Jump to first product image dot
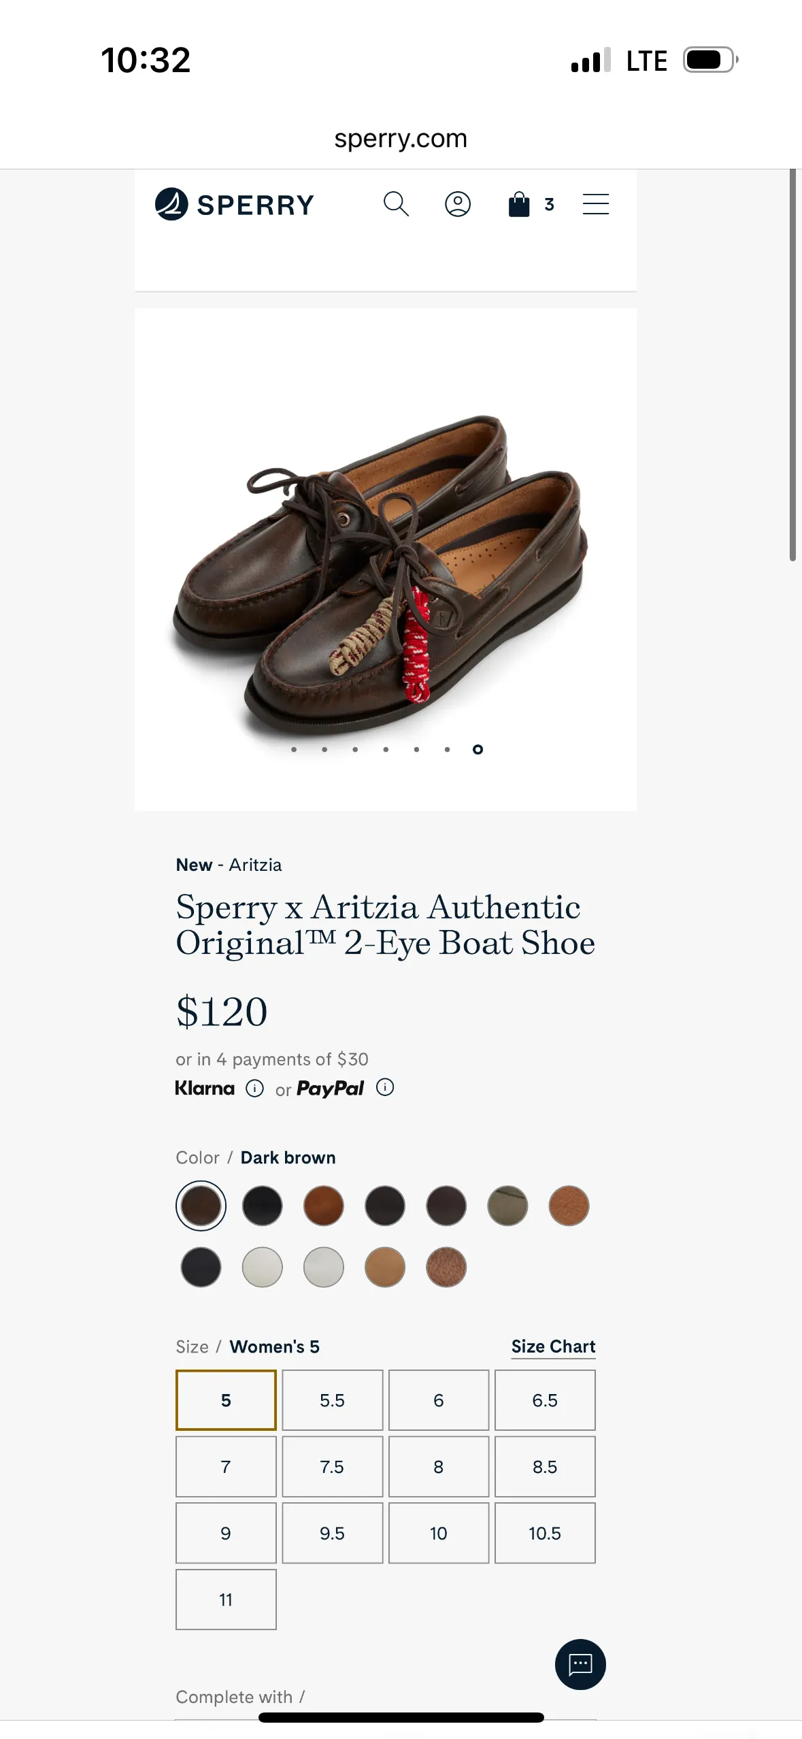 tap(294, 750)
